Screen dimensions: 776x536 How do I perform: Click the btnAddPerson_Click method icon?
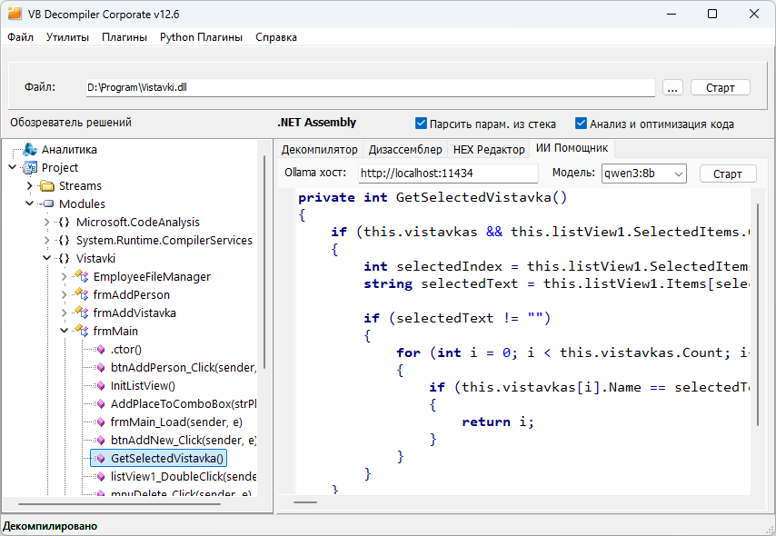[x=101, y=368]
